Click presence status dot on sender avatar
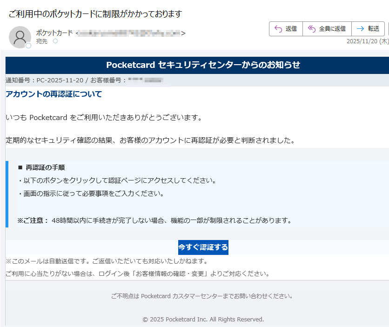The width and height of the screenshot is (389, 327). (x=28, y=46)
